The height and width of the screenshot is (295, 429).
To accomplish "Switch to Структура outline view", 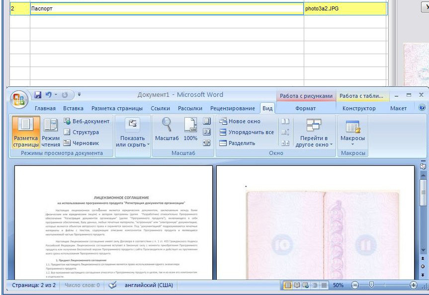I will pos(81,132).
